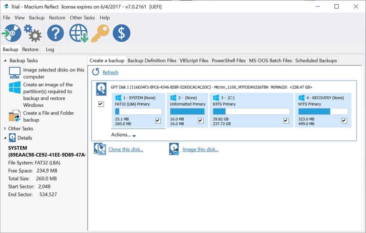Collapse the Backup Tasks section
Viewport: 366px width, 233px height.
[5, 61]
